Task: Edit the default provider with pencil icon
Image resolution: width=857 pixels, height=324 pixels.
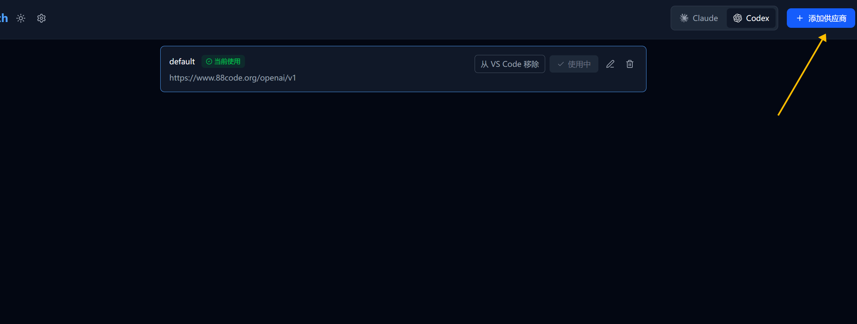Action: pyautogui.click(x=610, y=64)
